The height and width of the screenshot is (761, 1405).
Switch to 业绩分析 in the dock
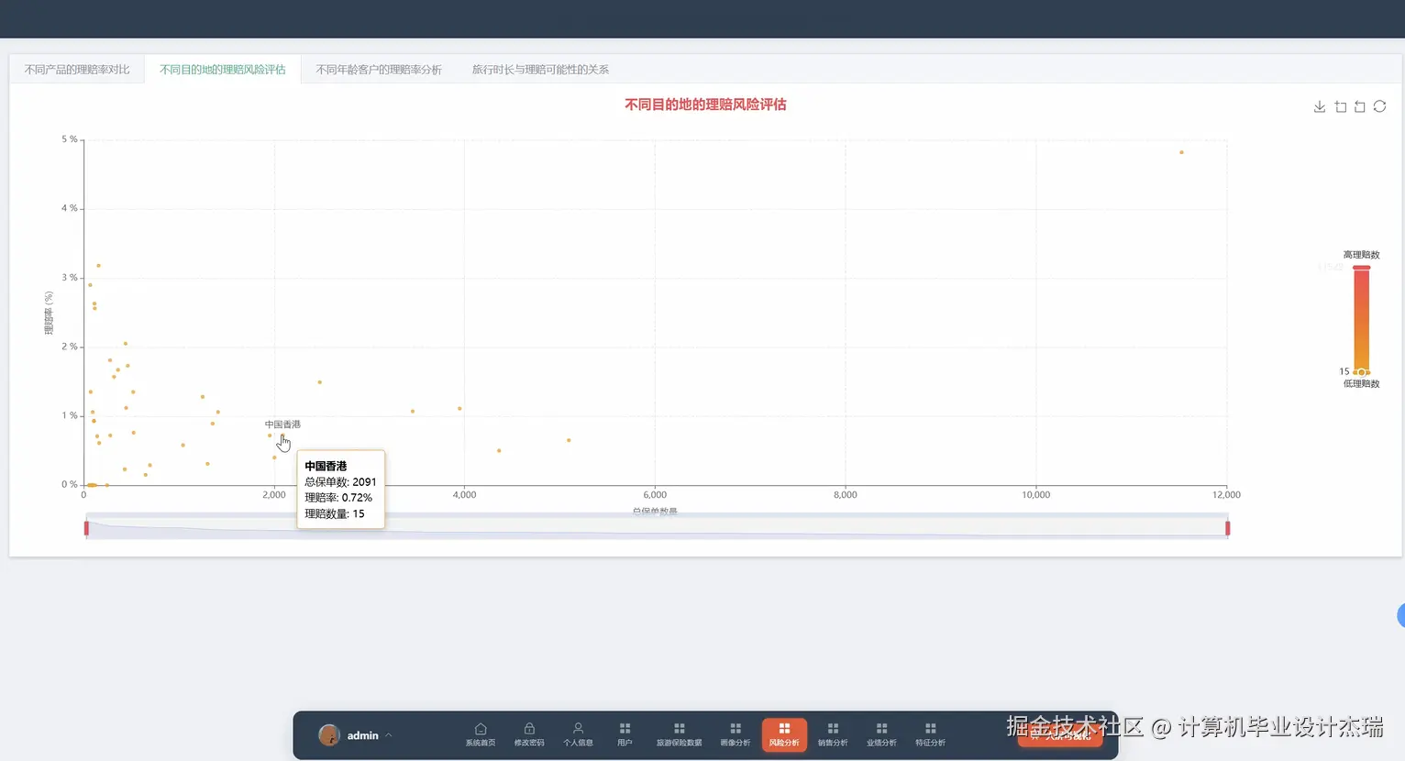[881, 734]
